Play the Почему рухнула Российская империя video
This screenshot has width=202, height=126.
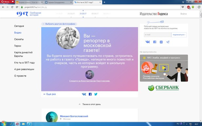coord(164,68)
